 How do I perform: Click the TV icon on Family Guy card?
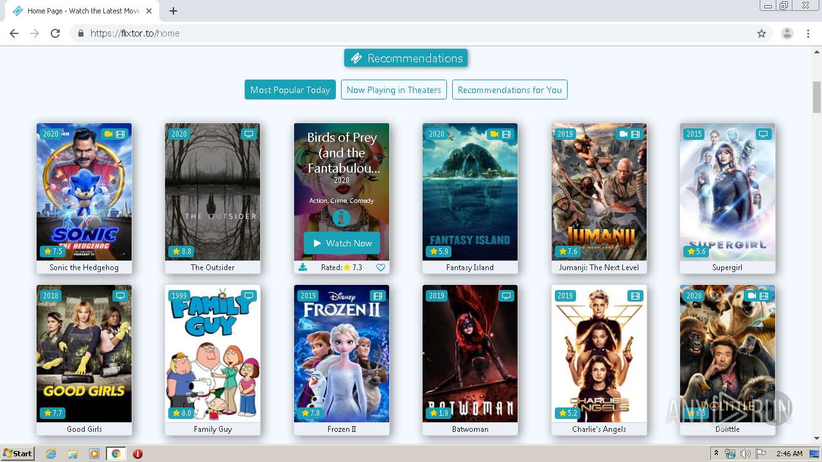(x=249, y=296)
